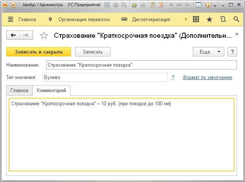Click the star favorites icon in section panel
The width and height of the screenshot is (245, 182).
click(x=209, y=19)
